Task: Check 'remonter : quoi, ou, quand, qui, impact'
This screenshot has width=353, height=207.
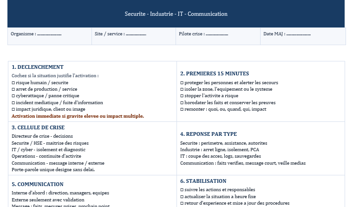Action: [182, 109]
